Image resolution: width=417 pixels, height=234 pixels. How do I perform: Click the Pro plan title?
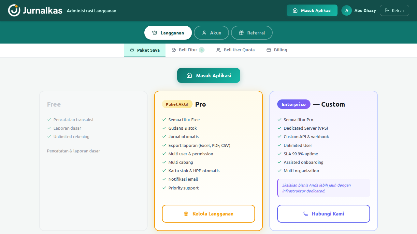click(200, 104)
